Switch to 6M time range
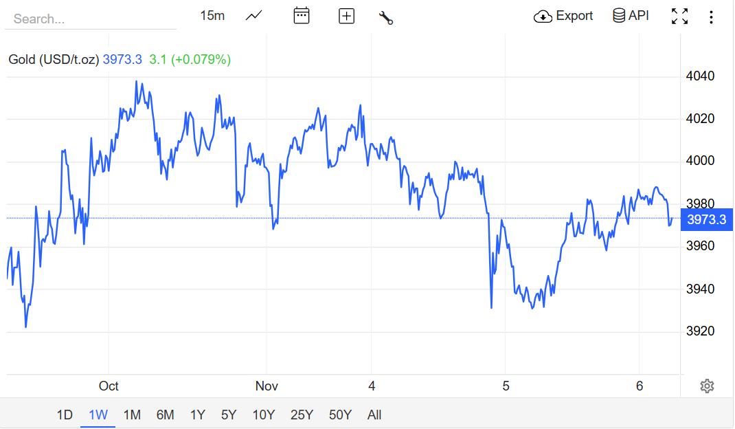 pos(165,415)
